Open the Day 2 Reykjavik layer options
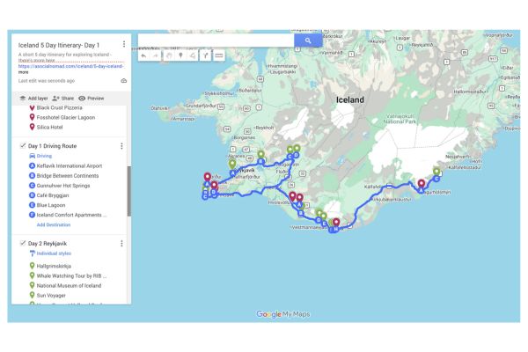The image size is (528, 352). [x=121, y=243]
